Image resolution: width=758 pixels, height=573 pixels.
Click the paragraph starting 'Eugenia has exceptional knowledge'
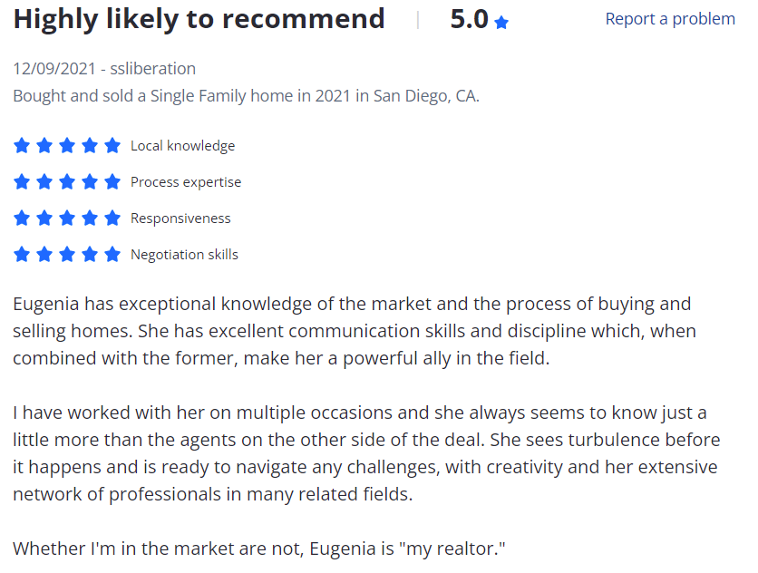pos(355,331)
